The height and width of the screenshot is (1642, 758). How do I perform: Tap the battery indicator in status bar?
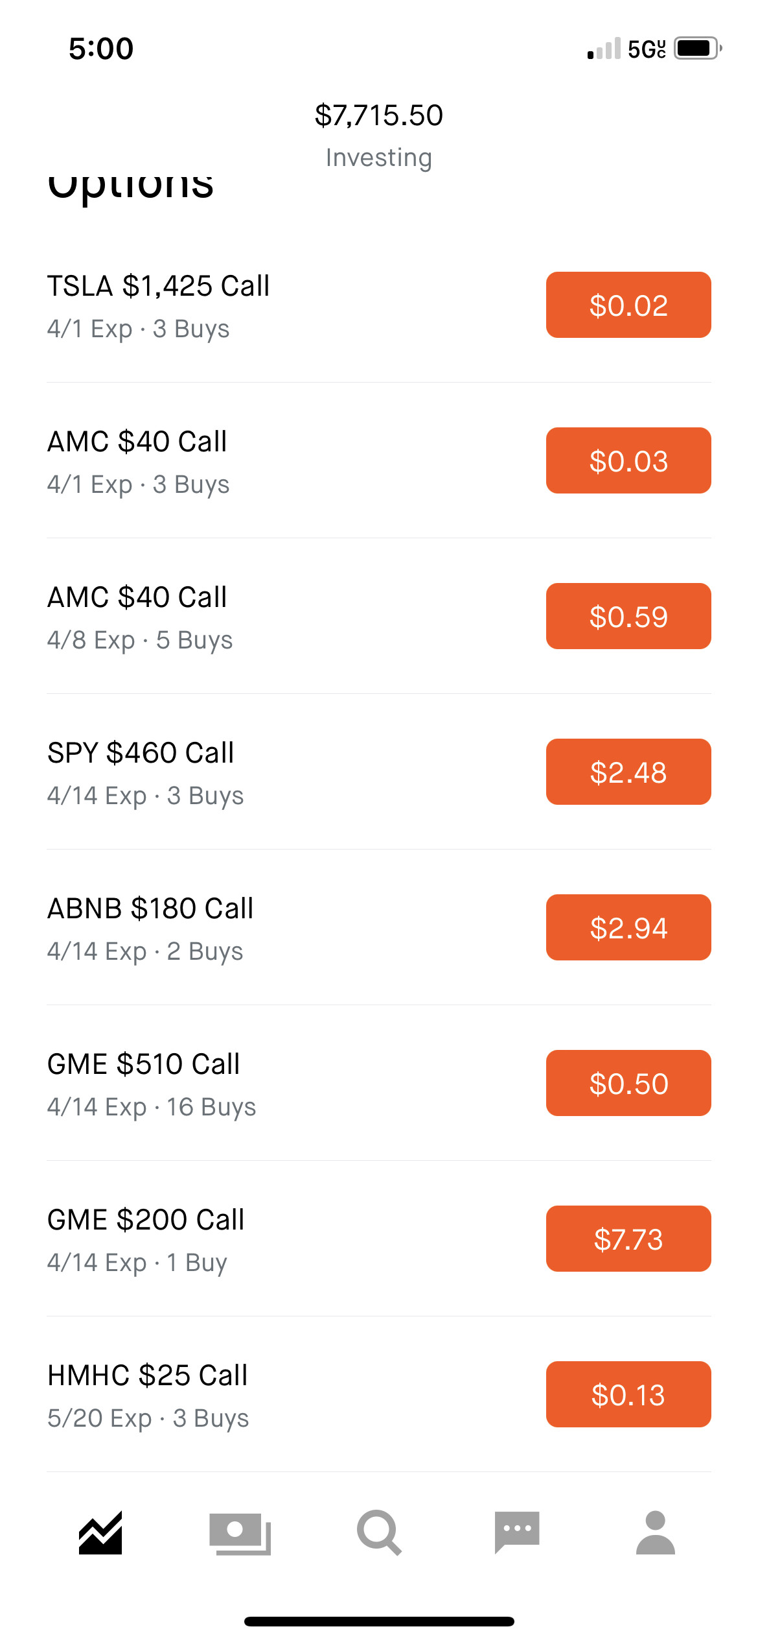[x=698, y=49]
